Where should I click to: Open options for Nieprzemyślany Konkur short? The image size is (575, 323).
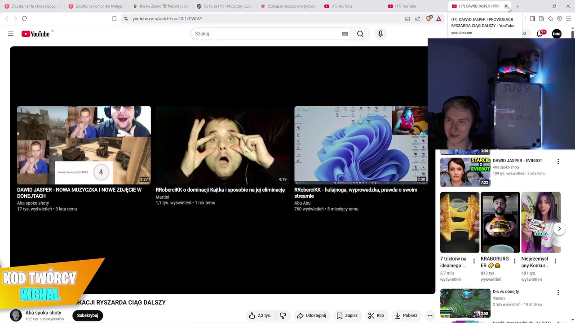(x=555, y=261)
